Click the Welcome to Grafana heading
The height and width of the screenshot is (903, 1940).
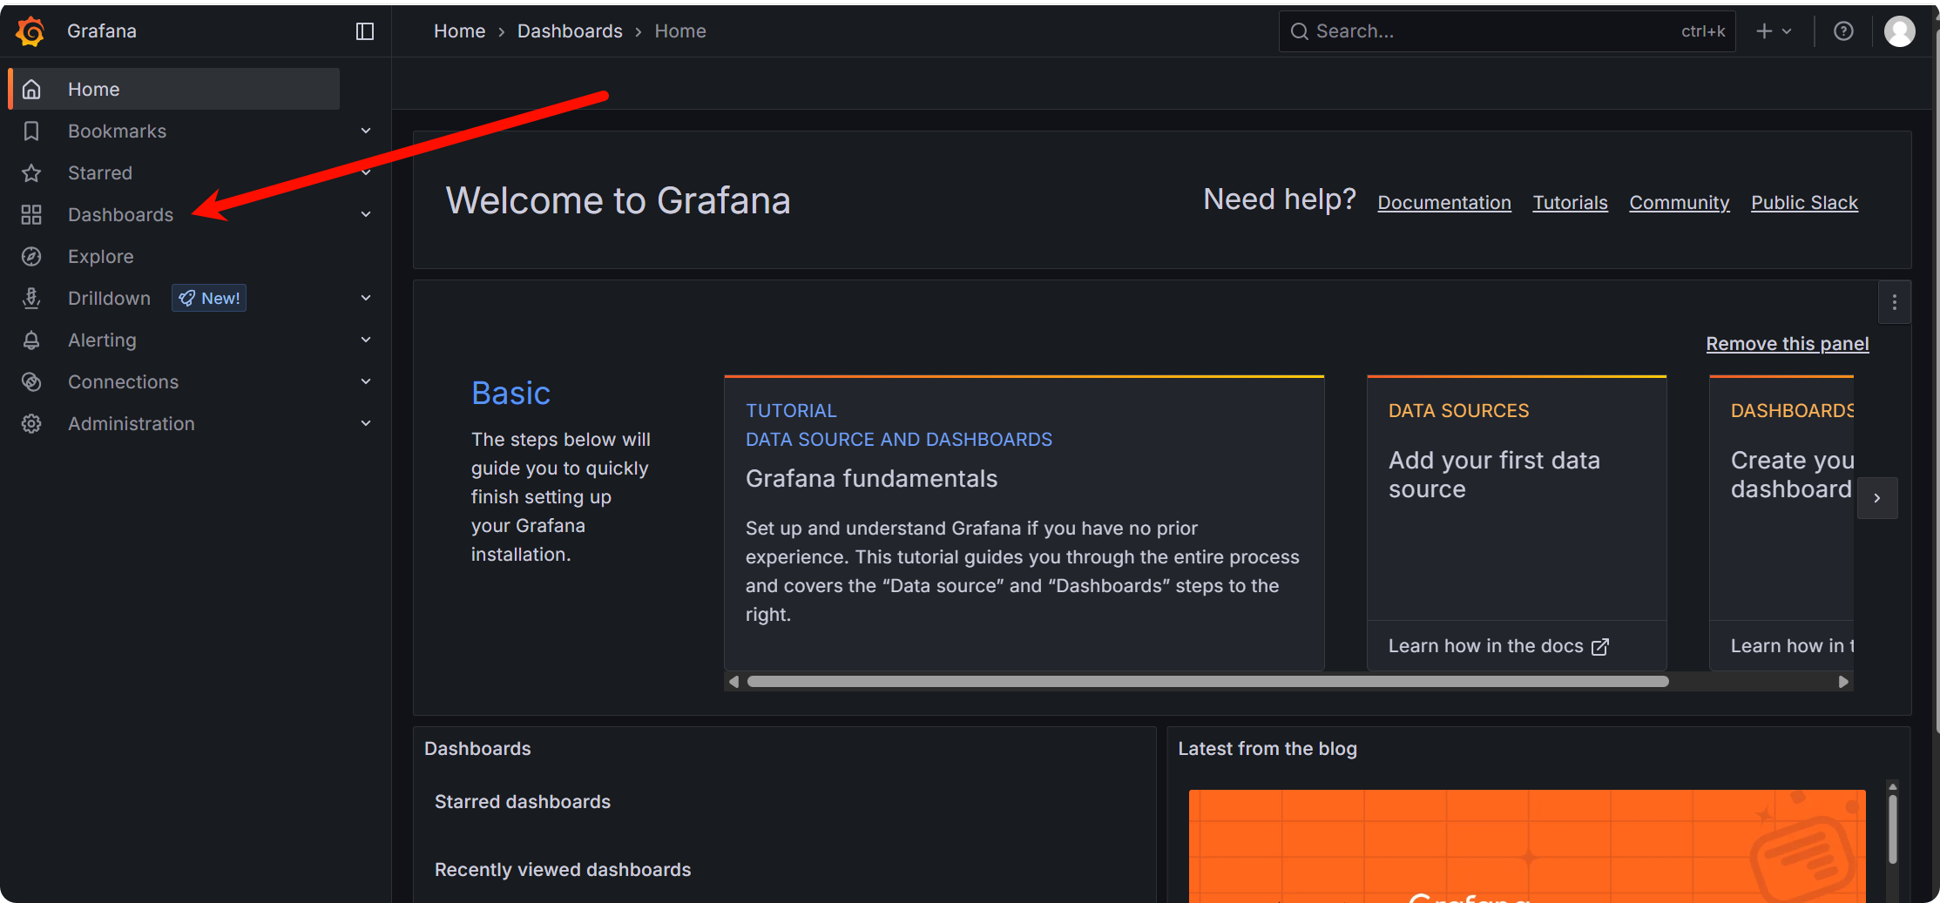(x=618, y=200)
